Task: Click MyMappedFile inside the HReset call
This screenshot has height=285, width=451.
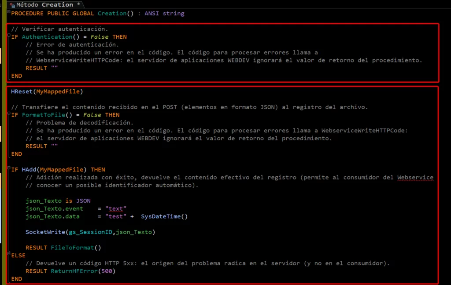Action: click(x=58, y=91)
